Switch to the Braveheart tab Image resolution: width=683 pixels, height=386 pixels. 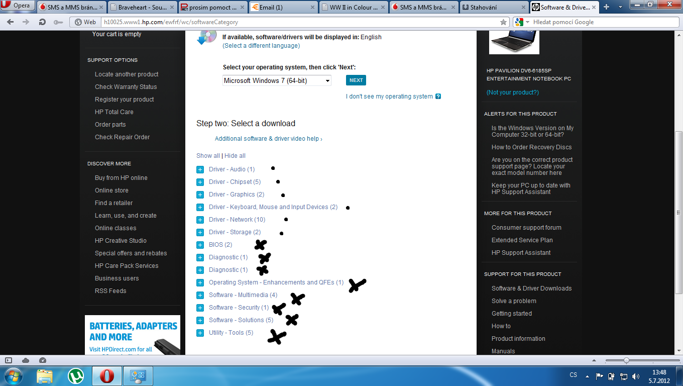click(141, 7)
